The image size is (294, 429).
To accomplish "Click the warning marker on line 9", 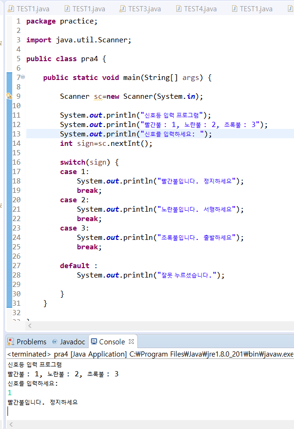I will [x=9, y=96].
